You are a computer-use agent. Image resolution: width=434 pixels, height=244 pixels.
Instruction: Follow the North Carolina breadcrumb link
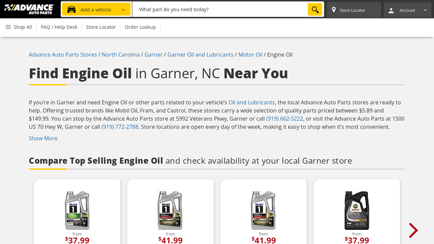point(120,55)
